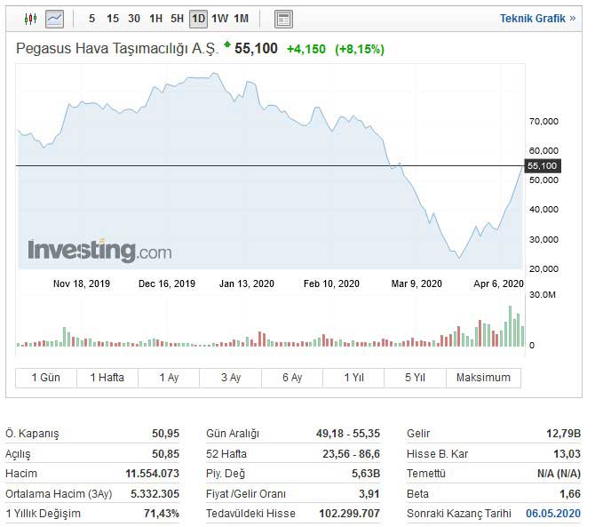
Task: Open the Teknik Grafik link
Action: (537, 19)
